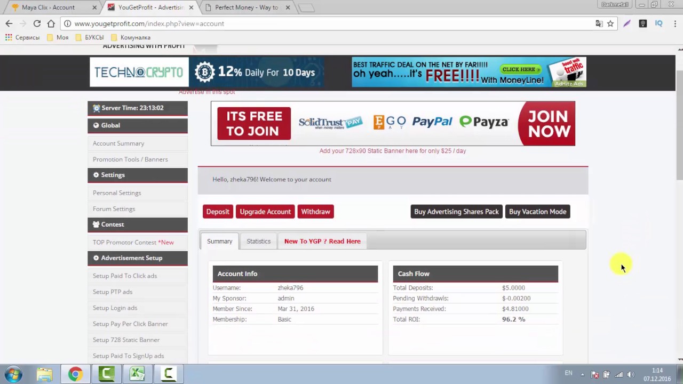Image resolution: width=683 pixels, height=384 pixels.
Task: Open Setup 728 Static Banner link
Action: pos(126,340)
